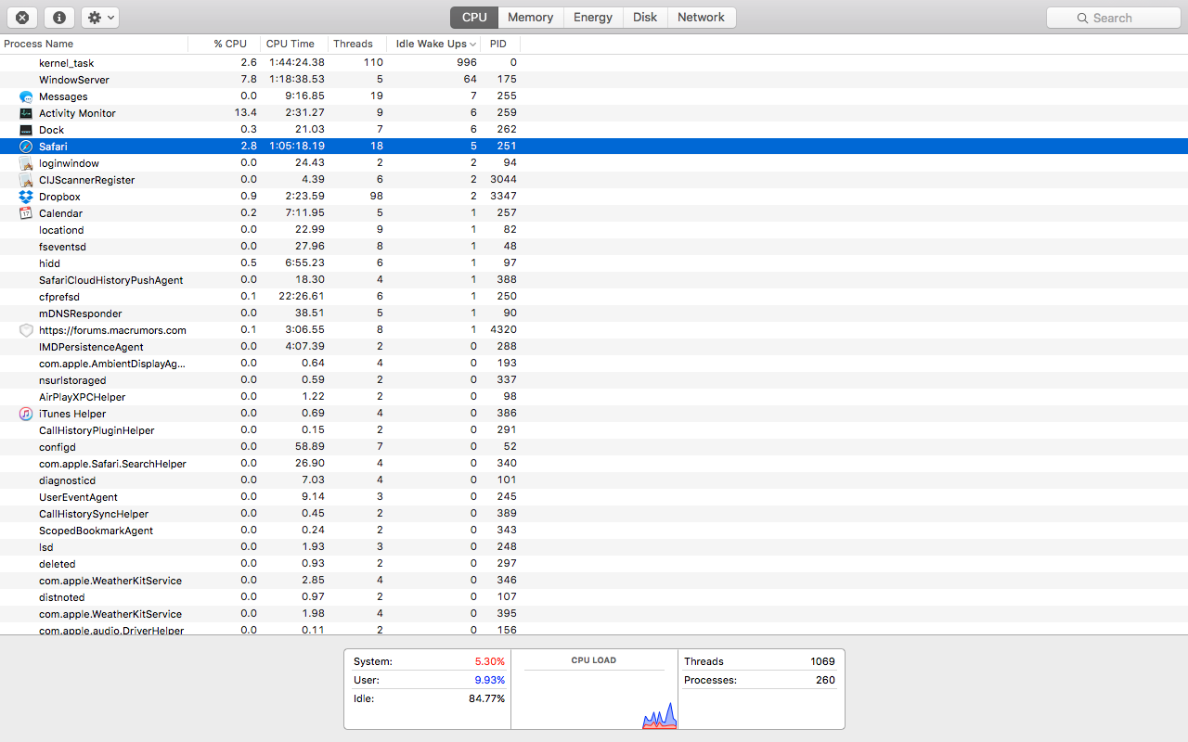Sort by Threads column header
The height and width of the screenshot is (742, 1188).
358,44
